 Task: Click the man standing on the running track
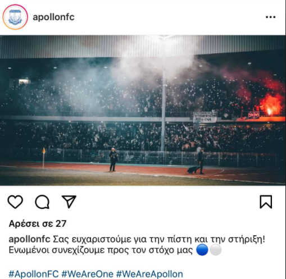(x=114, y=159)
